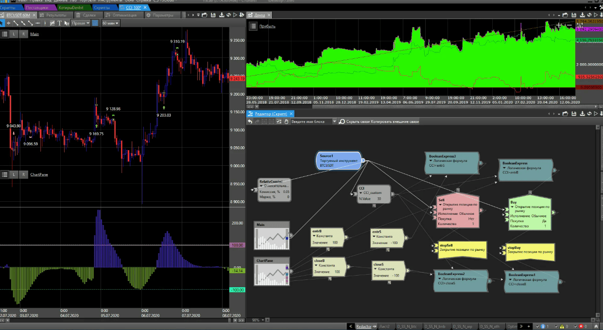Open the 60 мин timeframe dropdown
The height and width of the screenshot is (330, 603).
(x=110, y=23)
